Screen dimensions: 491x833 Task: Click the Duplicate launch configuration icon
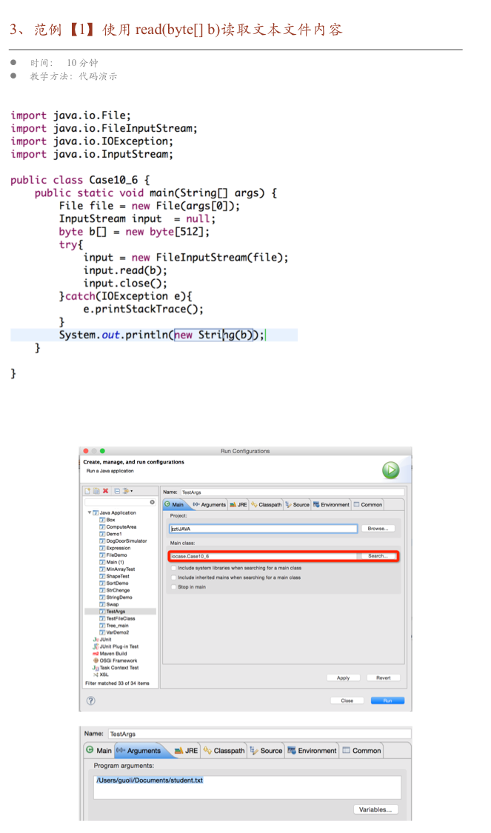click(x=97, y=491)
